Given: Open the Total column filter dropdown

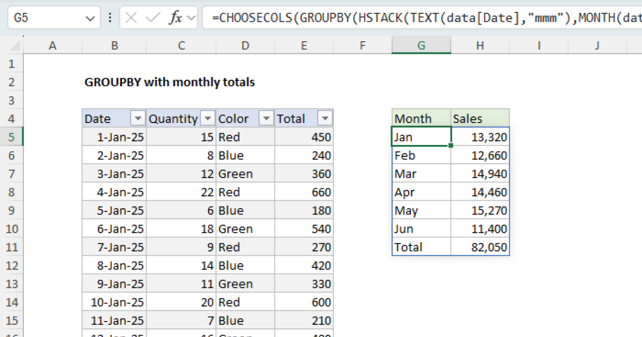Looking at the screenshot, I should point(325,118).
